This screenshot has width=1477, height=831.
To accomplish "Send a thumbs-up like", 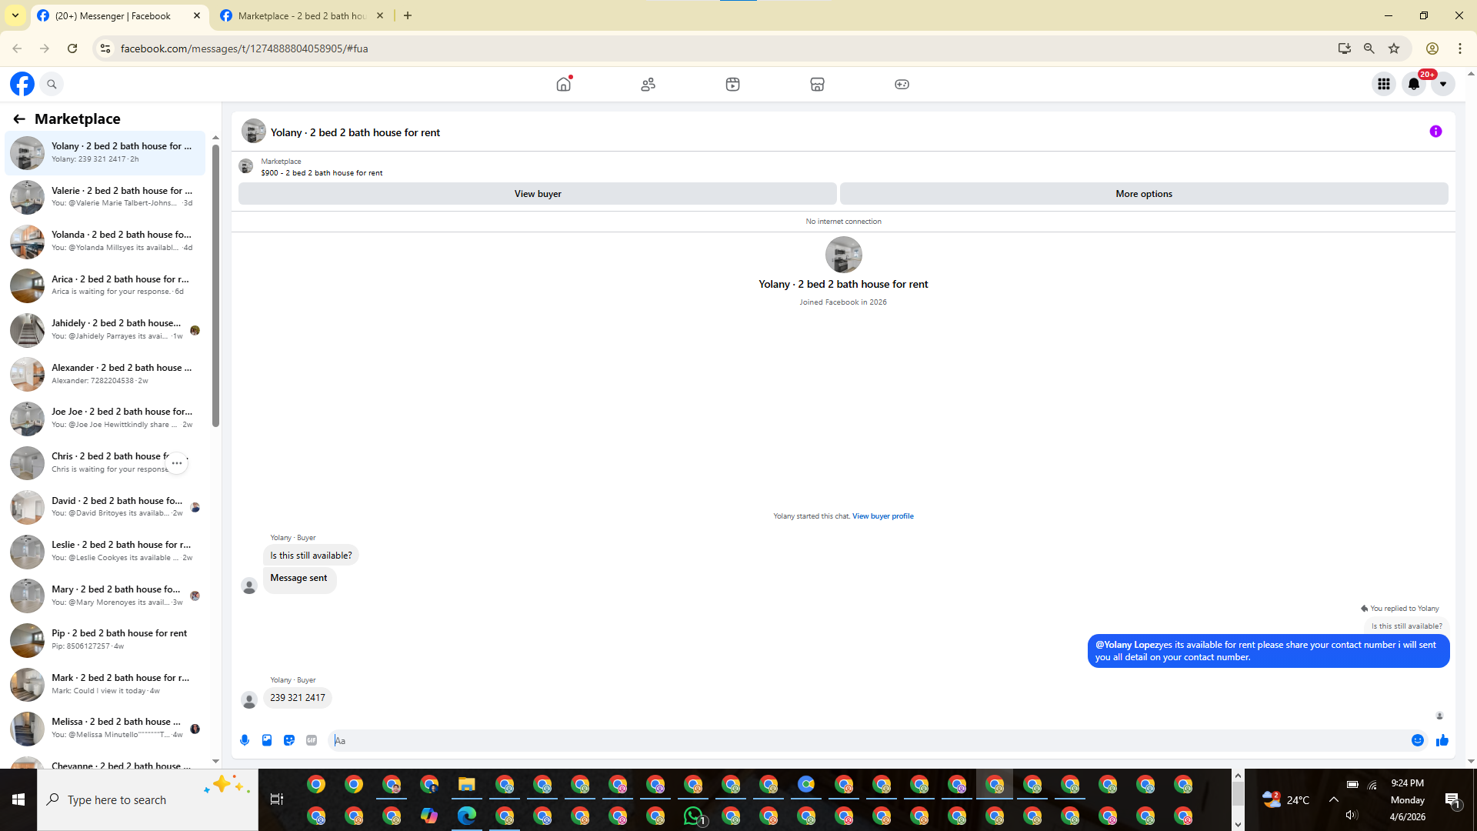I will 1442,740.
